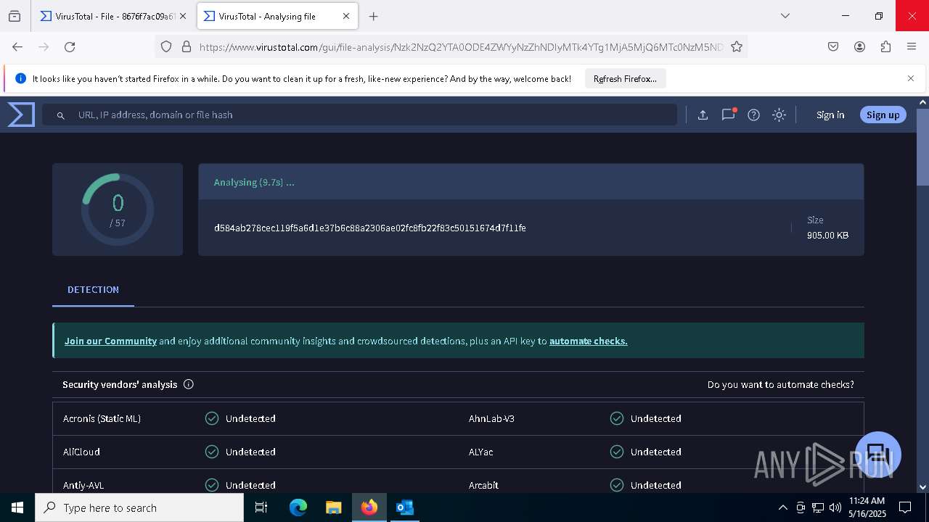Open the Firefox application menu
Screen dimensions: 929x522
click(x=912, y=46)
